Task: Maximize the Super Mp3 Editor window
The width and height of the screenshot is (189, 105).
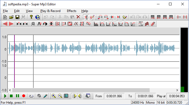Action: [x=170, y=4]
